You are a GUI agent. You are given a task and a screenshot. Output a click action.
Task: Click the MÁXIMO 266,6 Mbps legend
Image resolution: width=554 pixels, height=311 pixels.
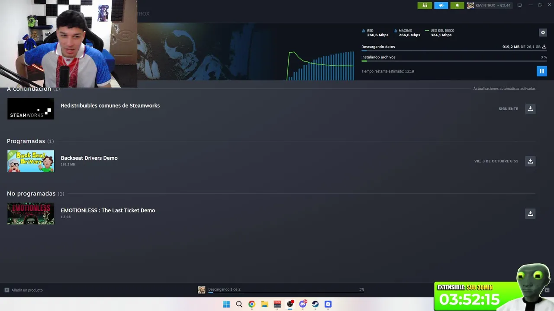coord(407,33)
